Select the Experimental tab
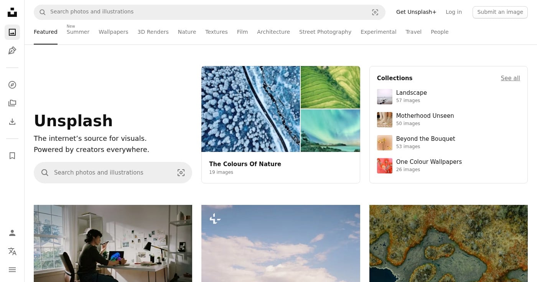The width and height of the screenshot is (537, 282). 378,32
